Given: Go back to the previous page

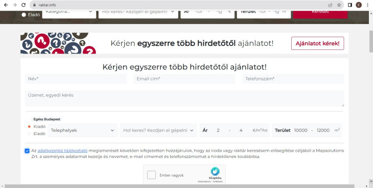Looking at the screenshot, I should coord(6,5).
